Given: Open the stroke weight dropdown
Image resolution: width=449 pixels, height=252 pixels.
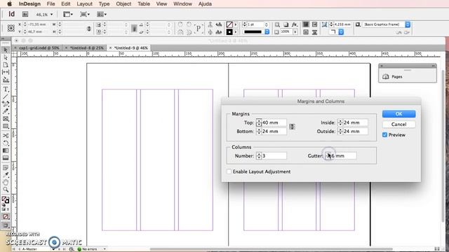Looking at the screenshot, I should pos(267,24).
